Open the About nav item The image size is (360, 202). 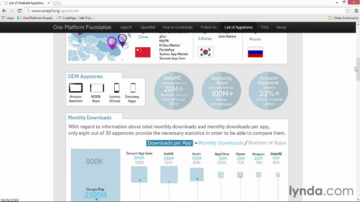281,27
